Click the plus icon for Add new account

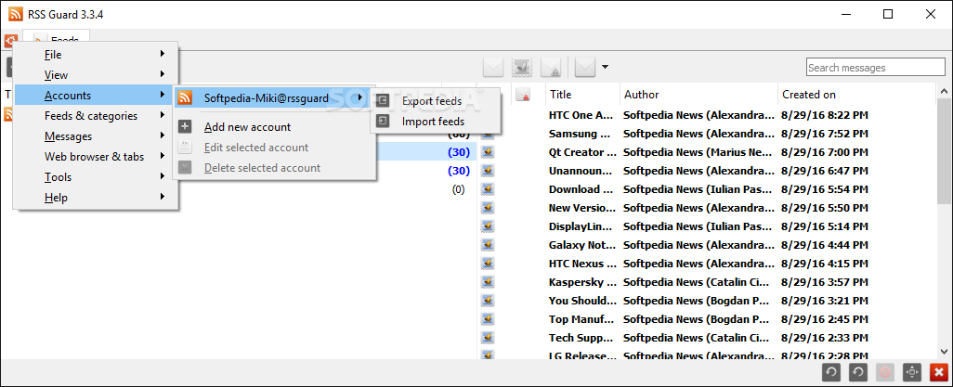click(185, 127)
